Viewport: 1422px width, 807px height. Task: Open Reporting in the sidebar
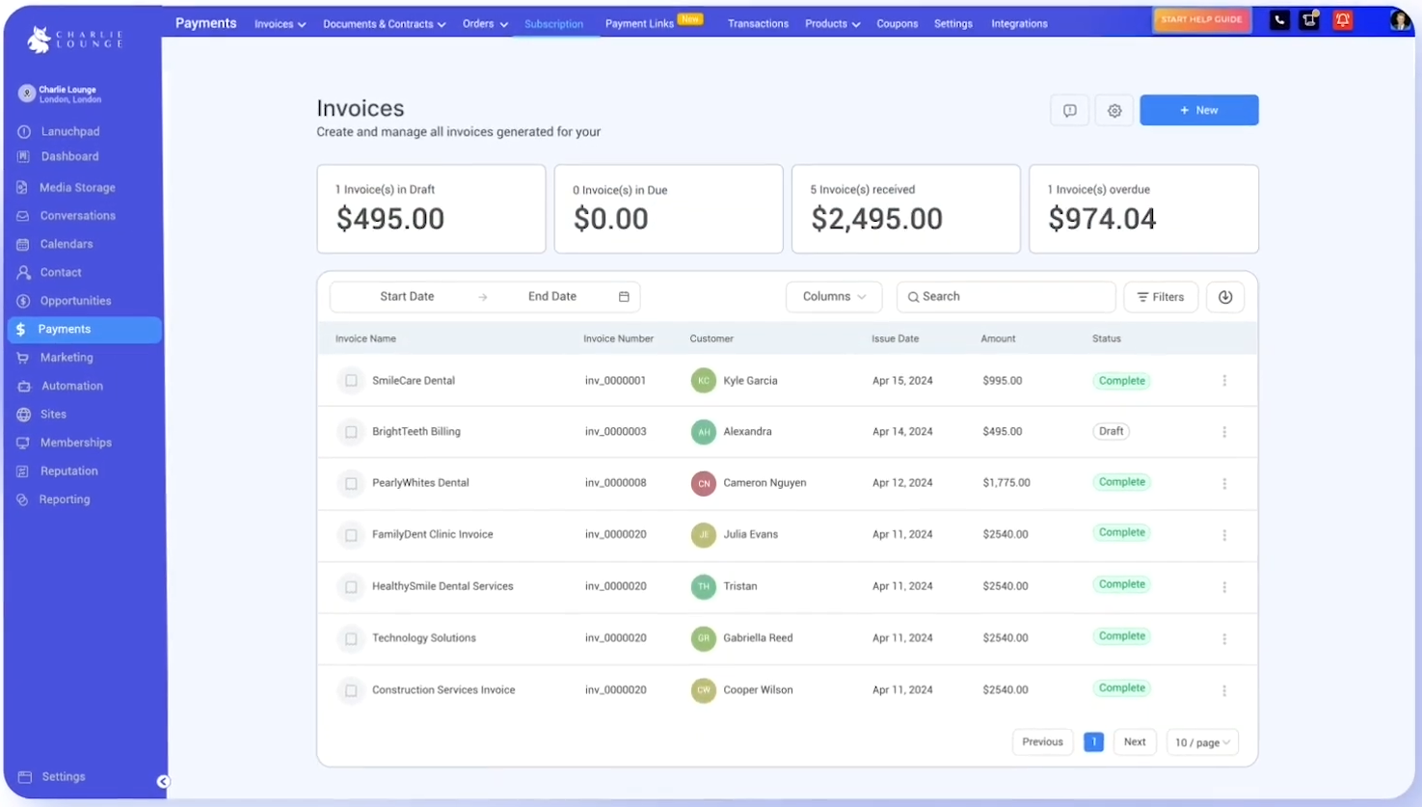tap(65, 499)
